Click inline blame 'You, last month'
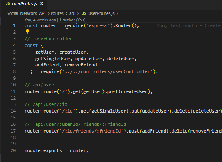222x162 pixels. 177,26
